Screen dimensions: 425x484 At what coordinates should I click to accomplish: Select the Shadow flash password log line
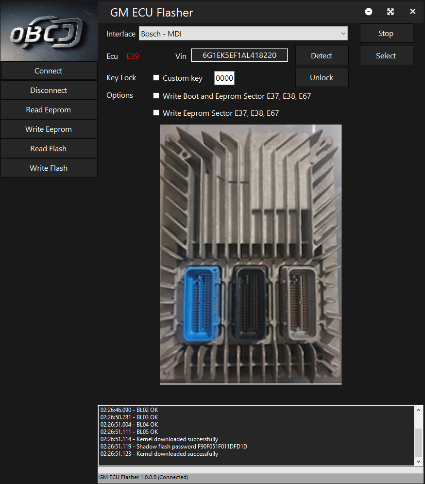[174, 447]
